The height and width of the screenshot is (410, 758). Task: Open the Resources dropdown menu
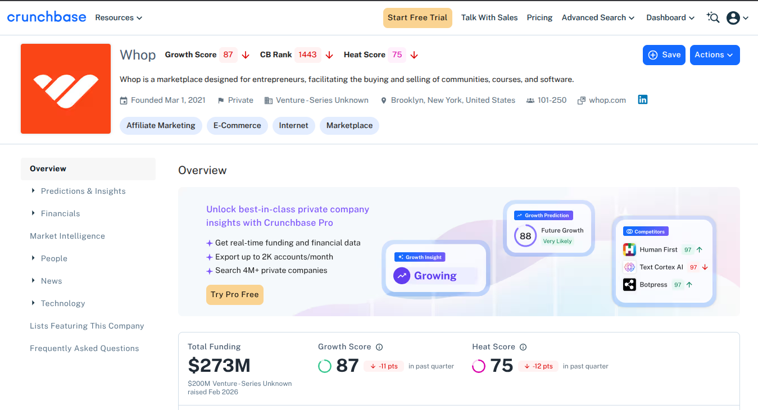click(119, 18)
